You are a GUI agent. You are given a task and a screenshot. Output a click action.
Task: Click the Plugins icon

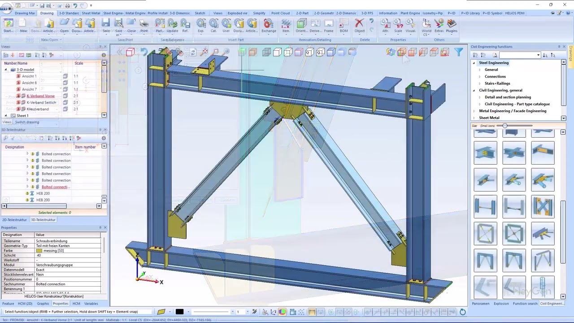tap(452, 25)
